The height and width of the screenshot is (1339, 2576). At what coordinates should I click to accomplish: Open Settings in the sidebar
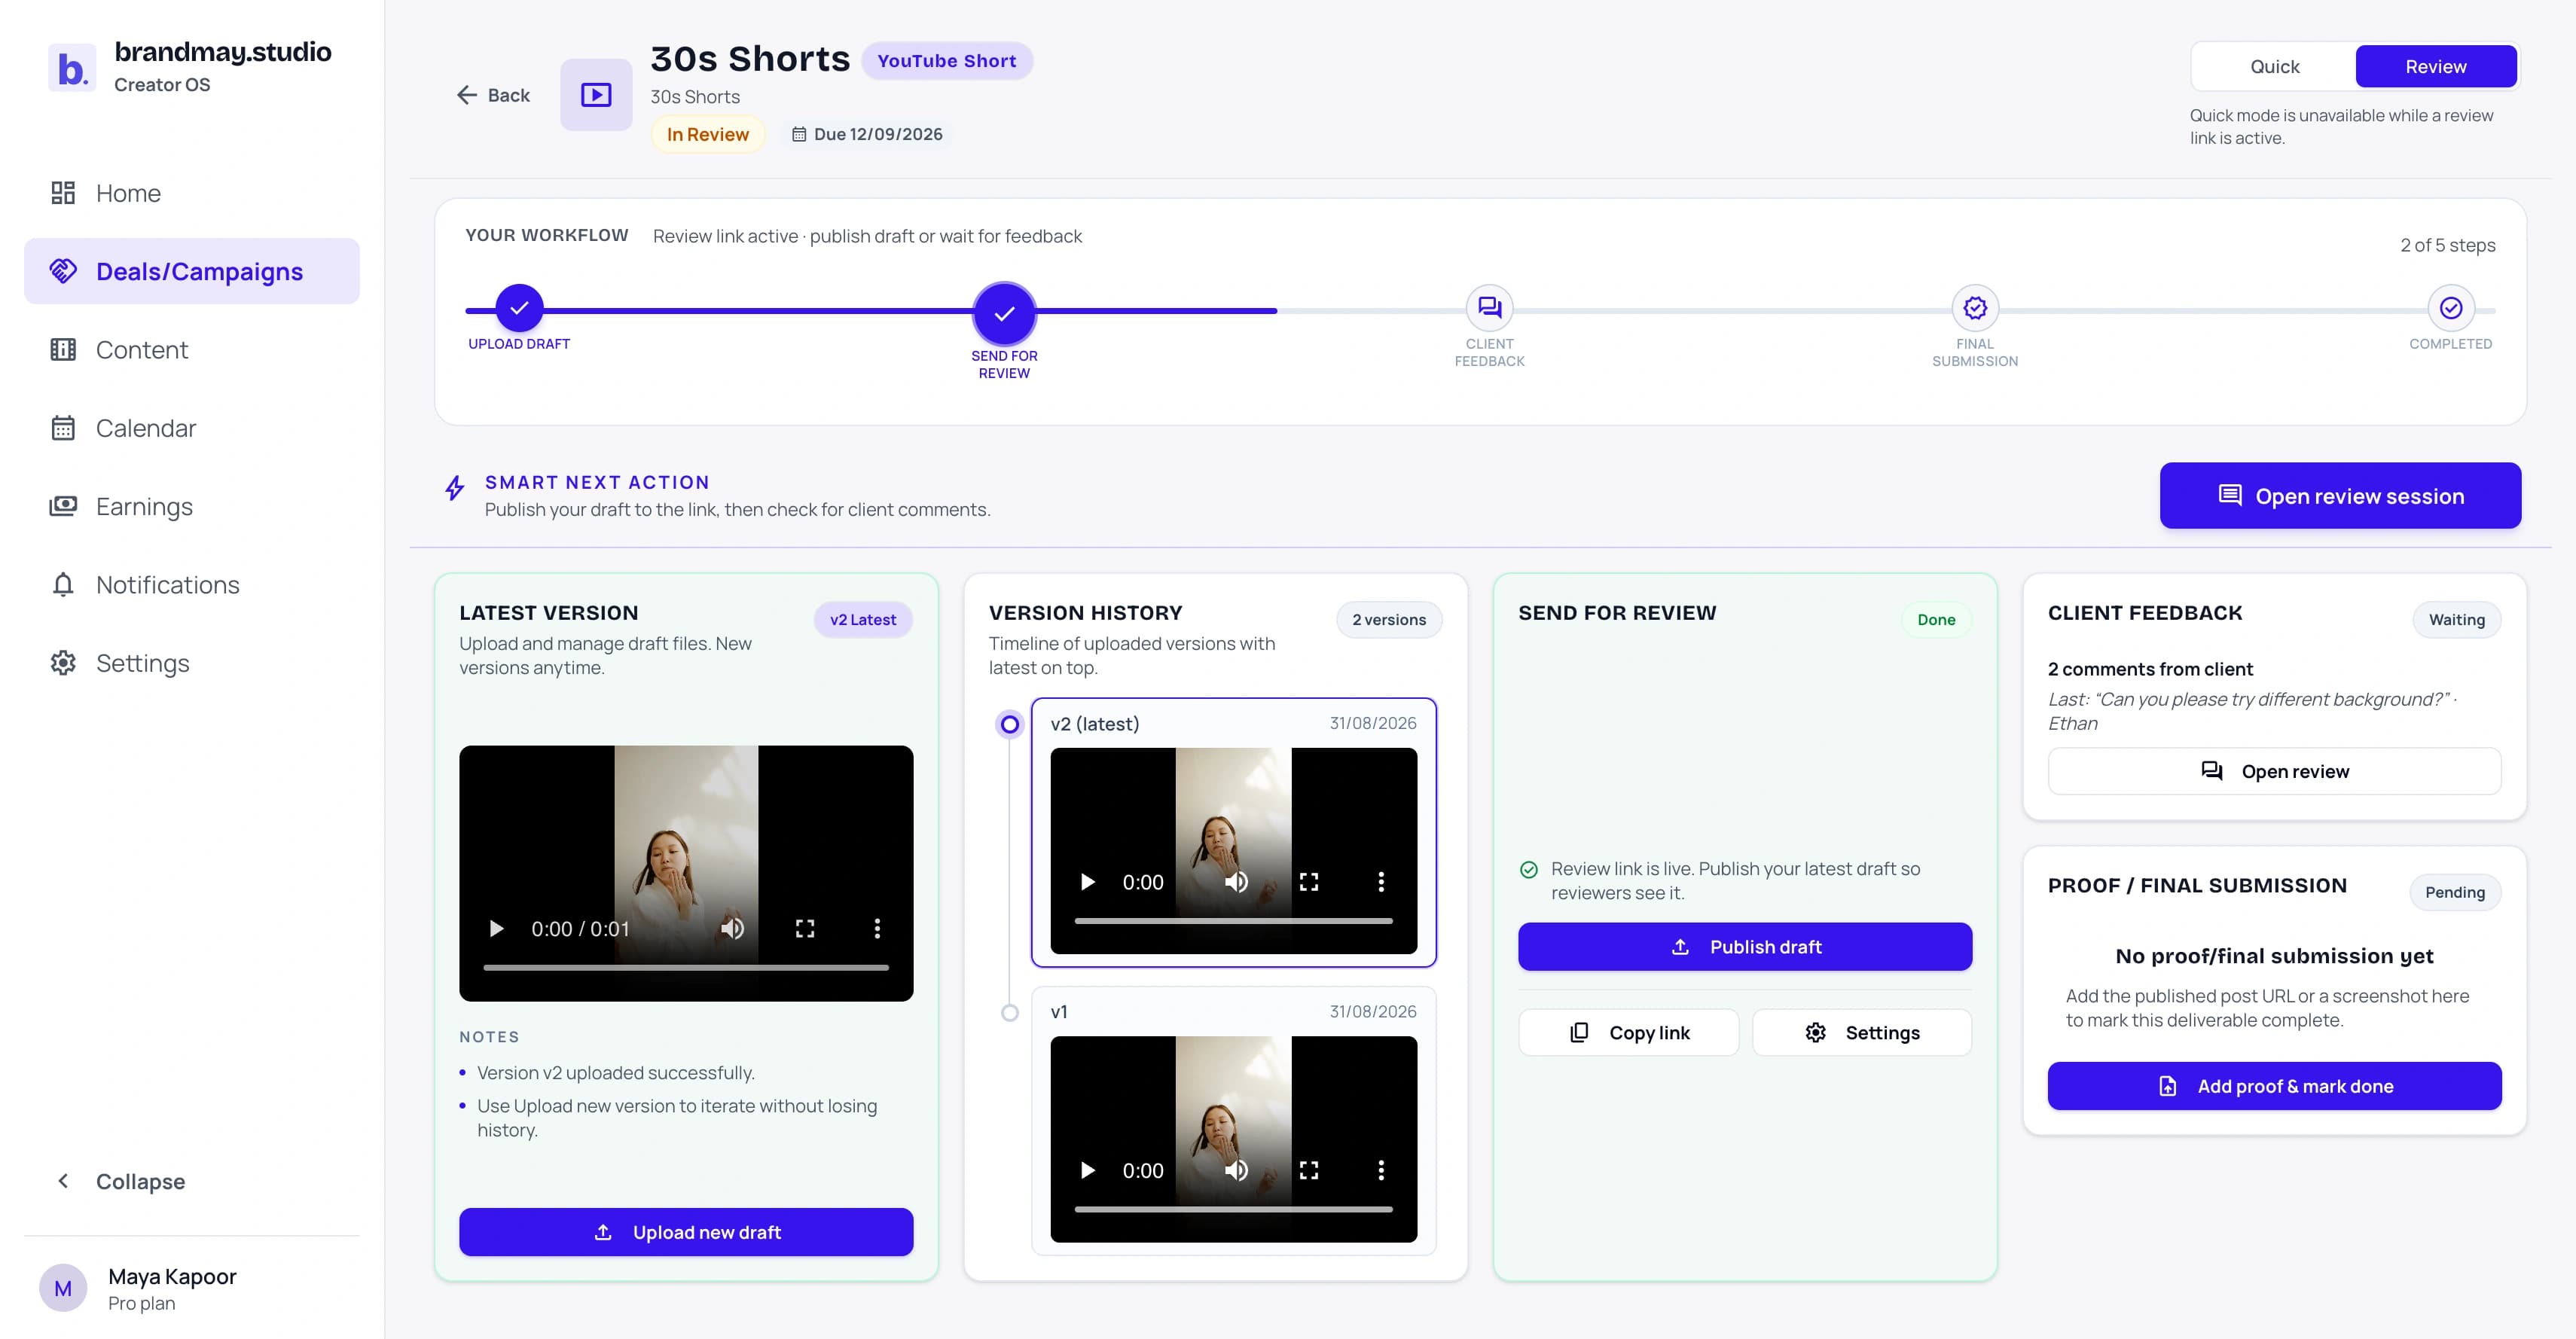click(192, 662)
